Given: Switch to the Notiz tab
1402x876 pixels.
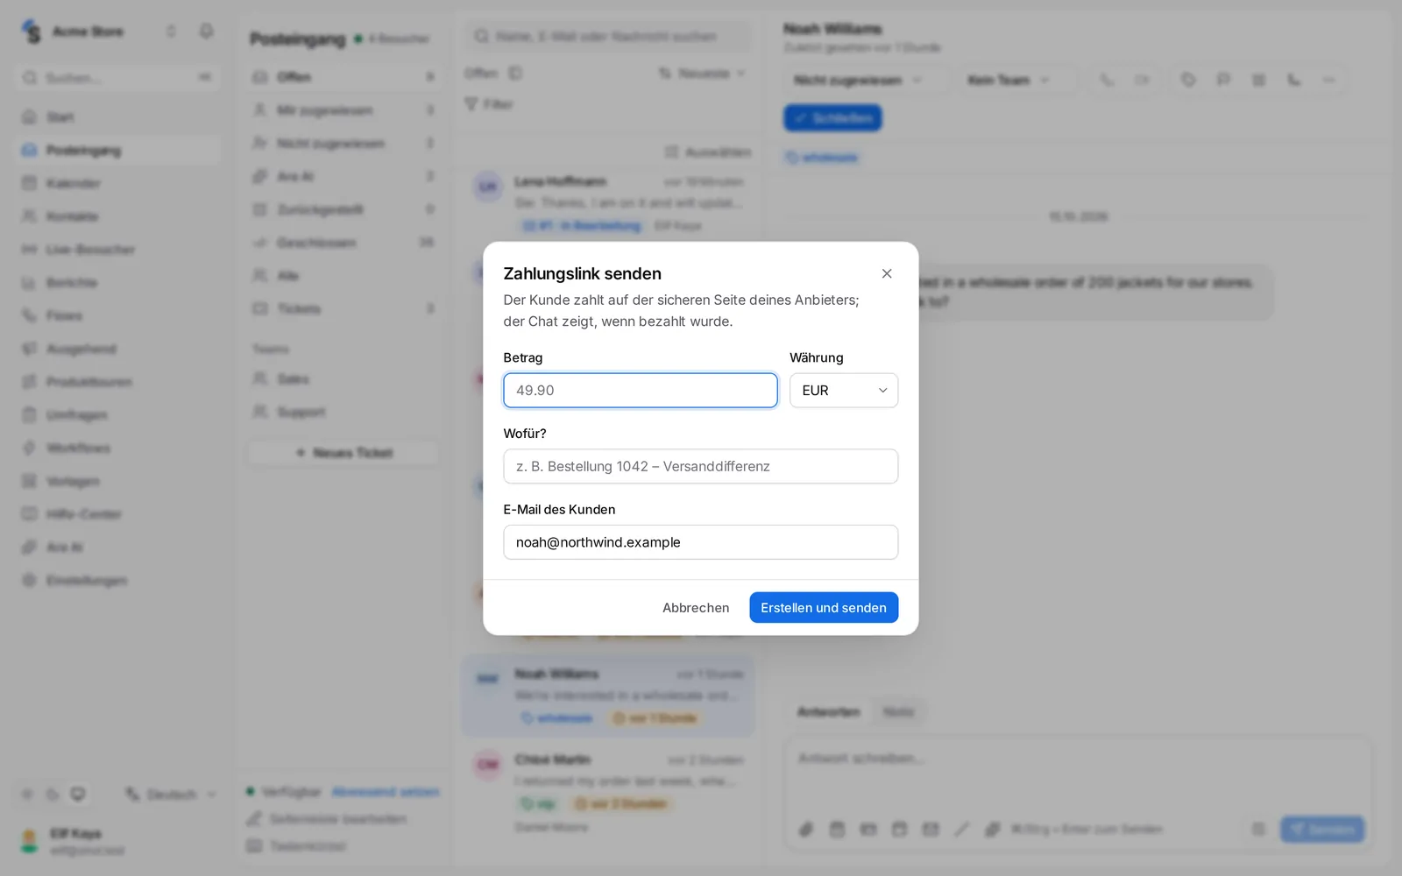Looking at the screenshot, I should click(898, 712).
